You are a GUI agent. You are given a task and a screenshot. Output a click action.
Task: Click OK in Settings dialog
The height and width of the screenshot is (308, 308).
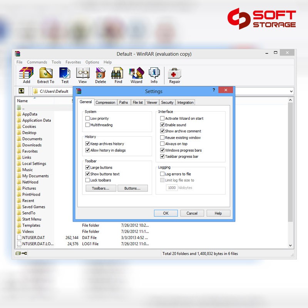(x=166, y=213)
